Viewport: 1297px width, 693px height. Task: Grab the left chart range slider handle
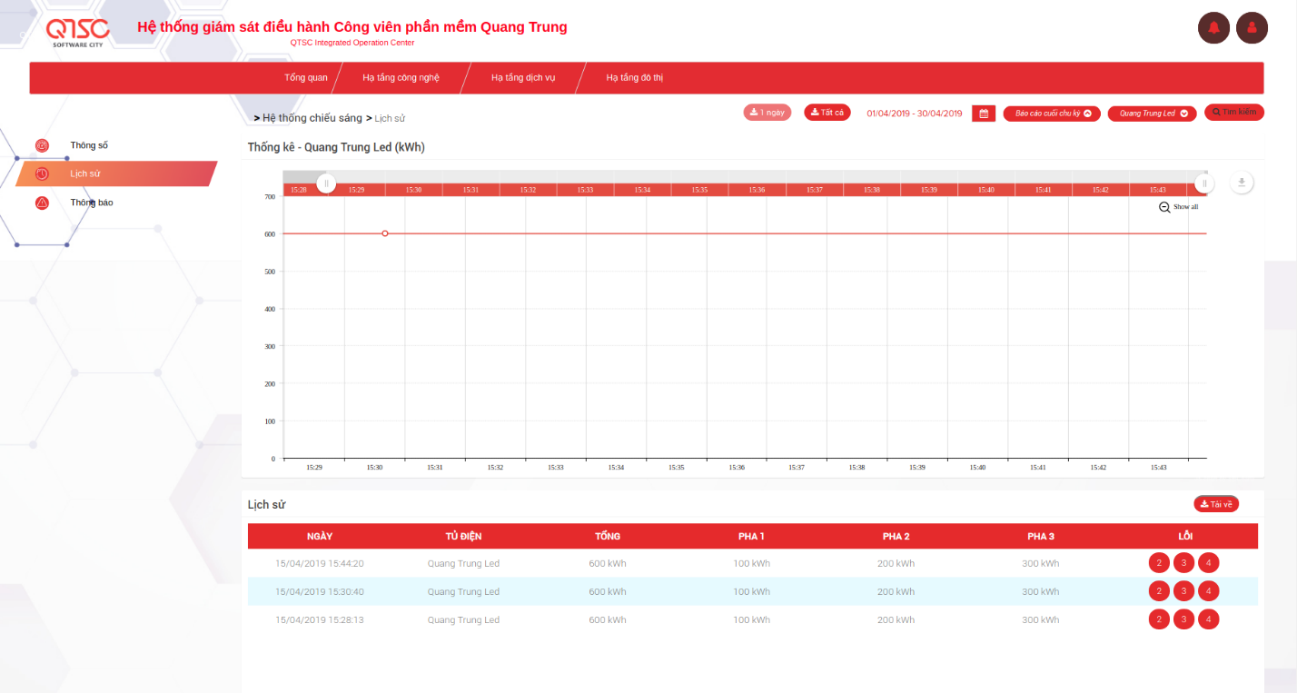[x=326, y=183]
